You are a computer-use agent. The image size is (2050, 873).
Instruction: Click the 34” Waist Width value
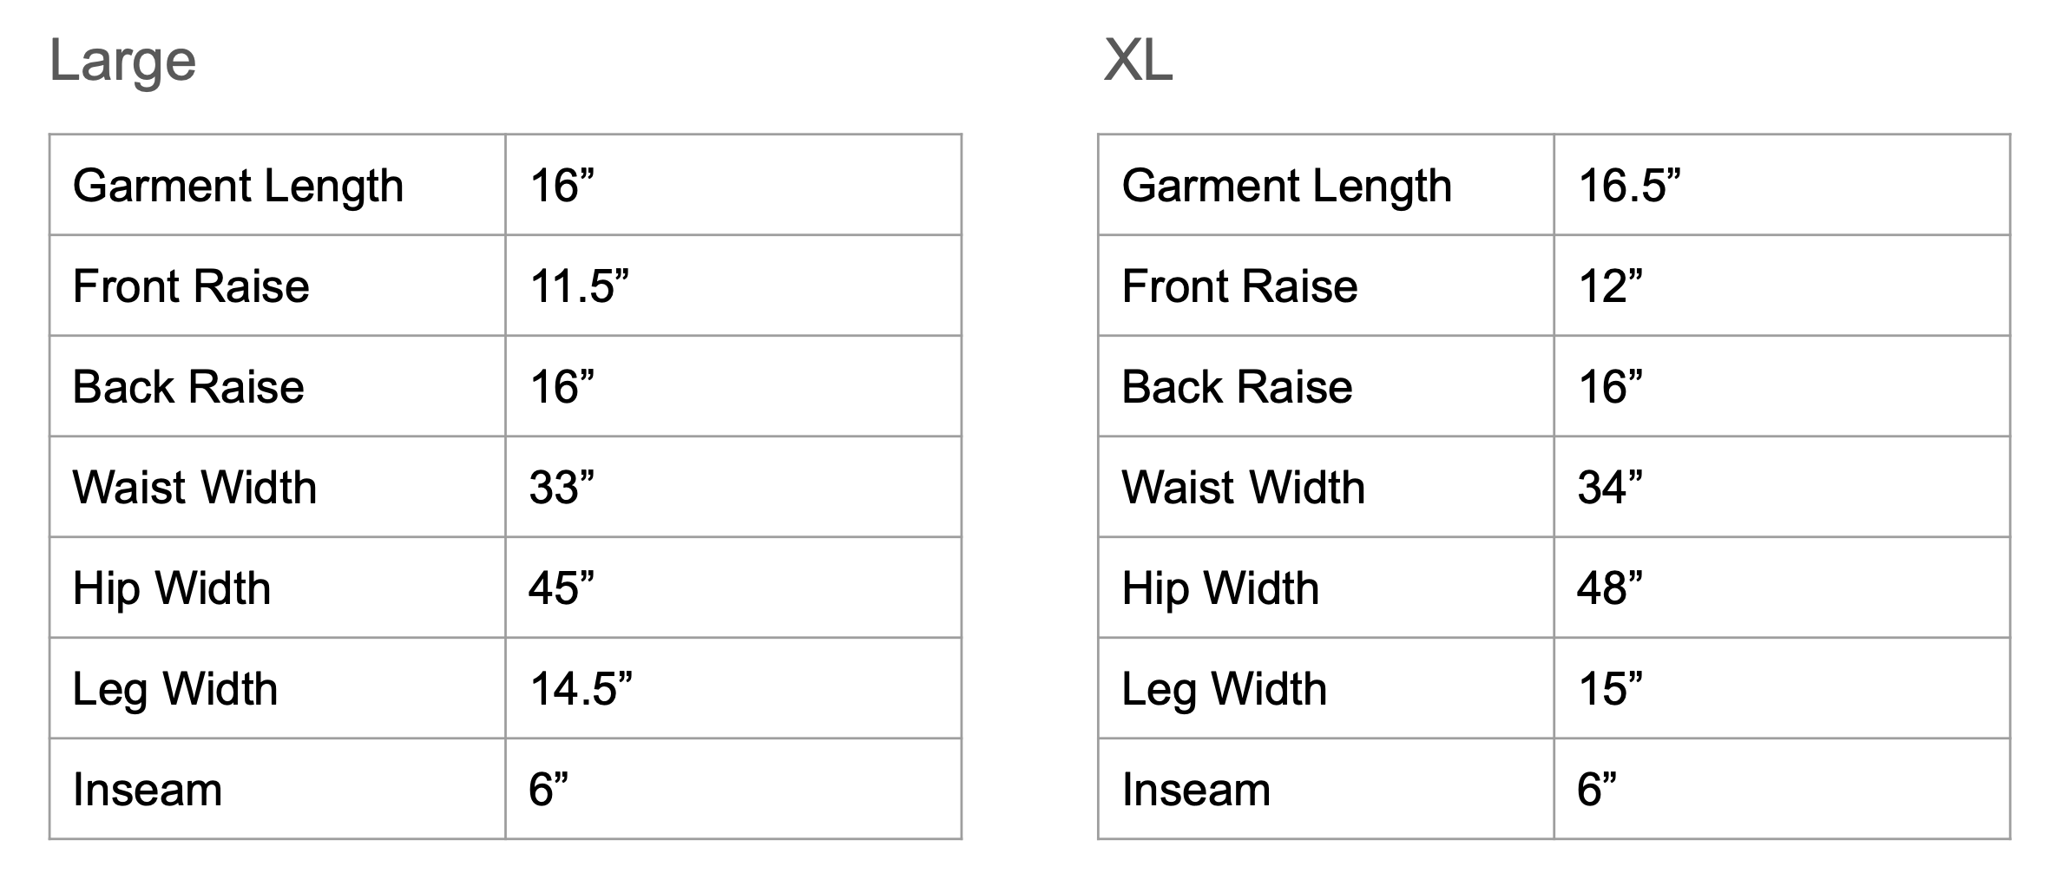1610,488
